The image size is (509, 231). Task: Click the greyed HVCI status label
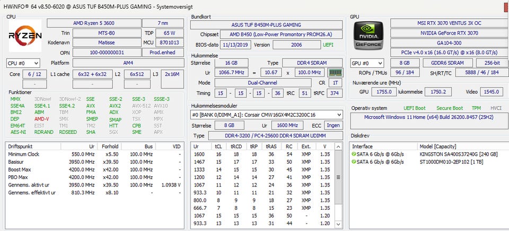pos(496,108)
